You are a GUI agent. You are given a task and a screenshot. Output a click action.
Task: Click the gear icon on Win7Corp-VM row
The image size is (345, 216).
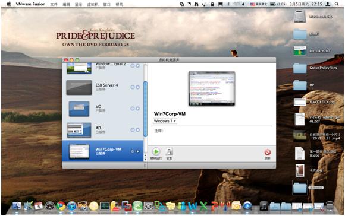point(133,151)
